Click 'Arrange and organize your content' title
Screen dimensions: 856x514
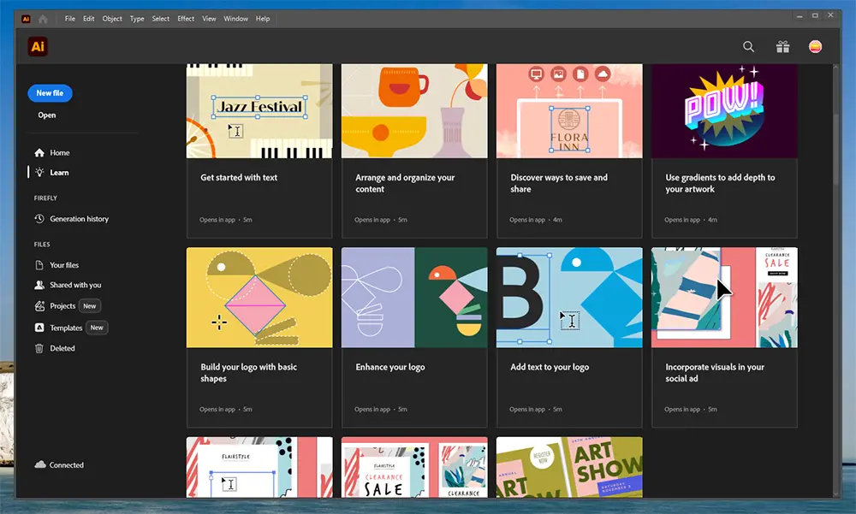click(405, 183)
